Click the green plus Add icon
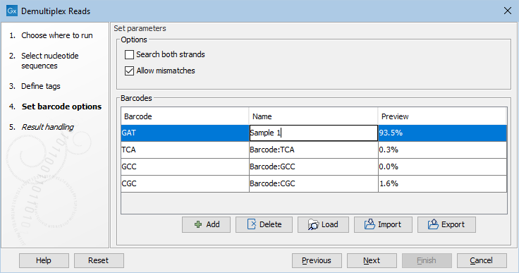This screenshot has width=519, height=273. pyautogui.click(x=198, y=224)
